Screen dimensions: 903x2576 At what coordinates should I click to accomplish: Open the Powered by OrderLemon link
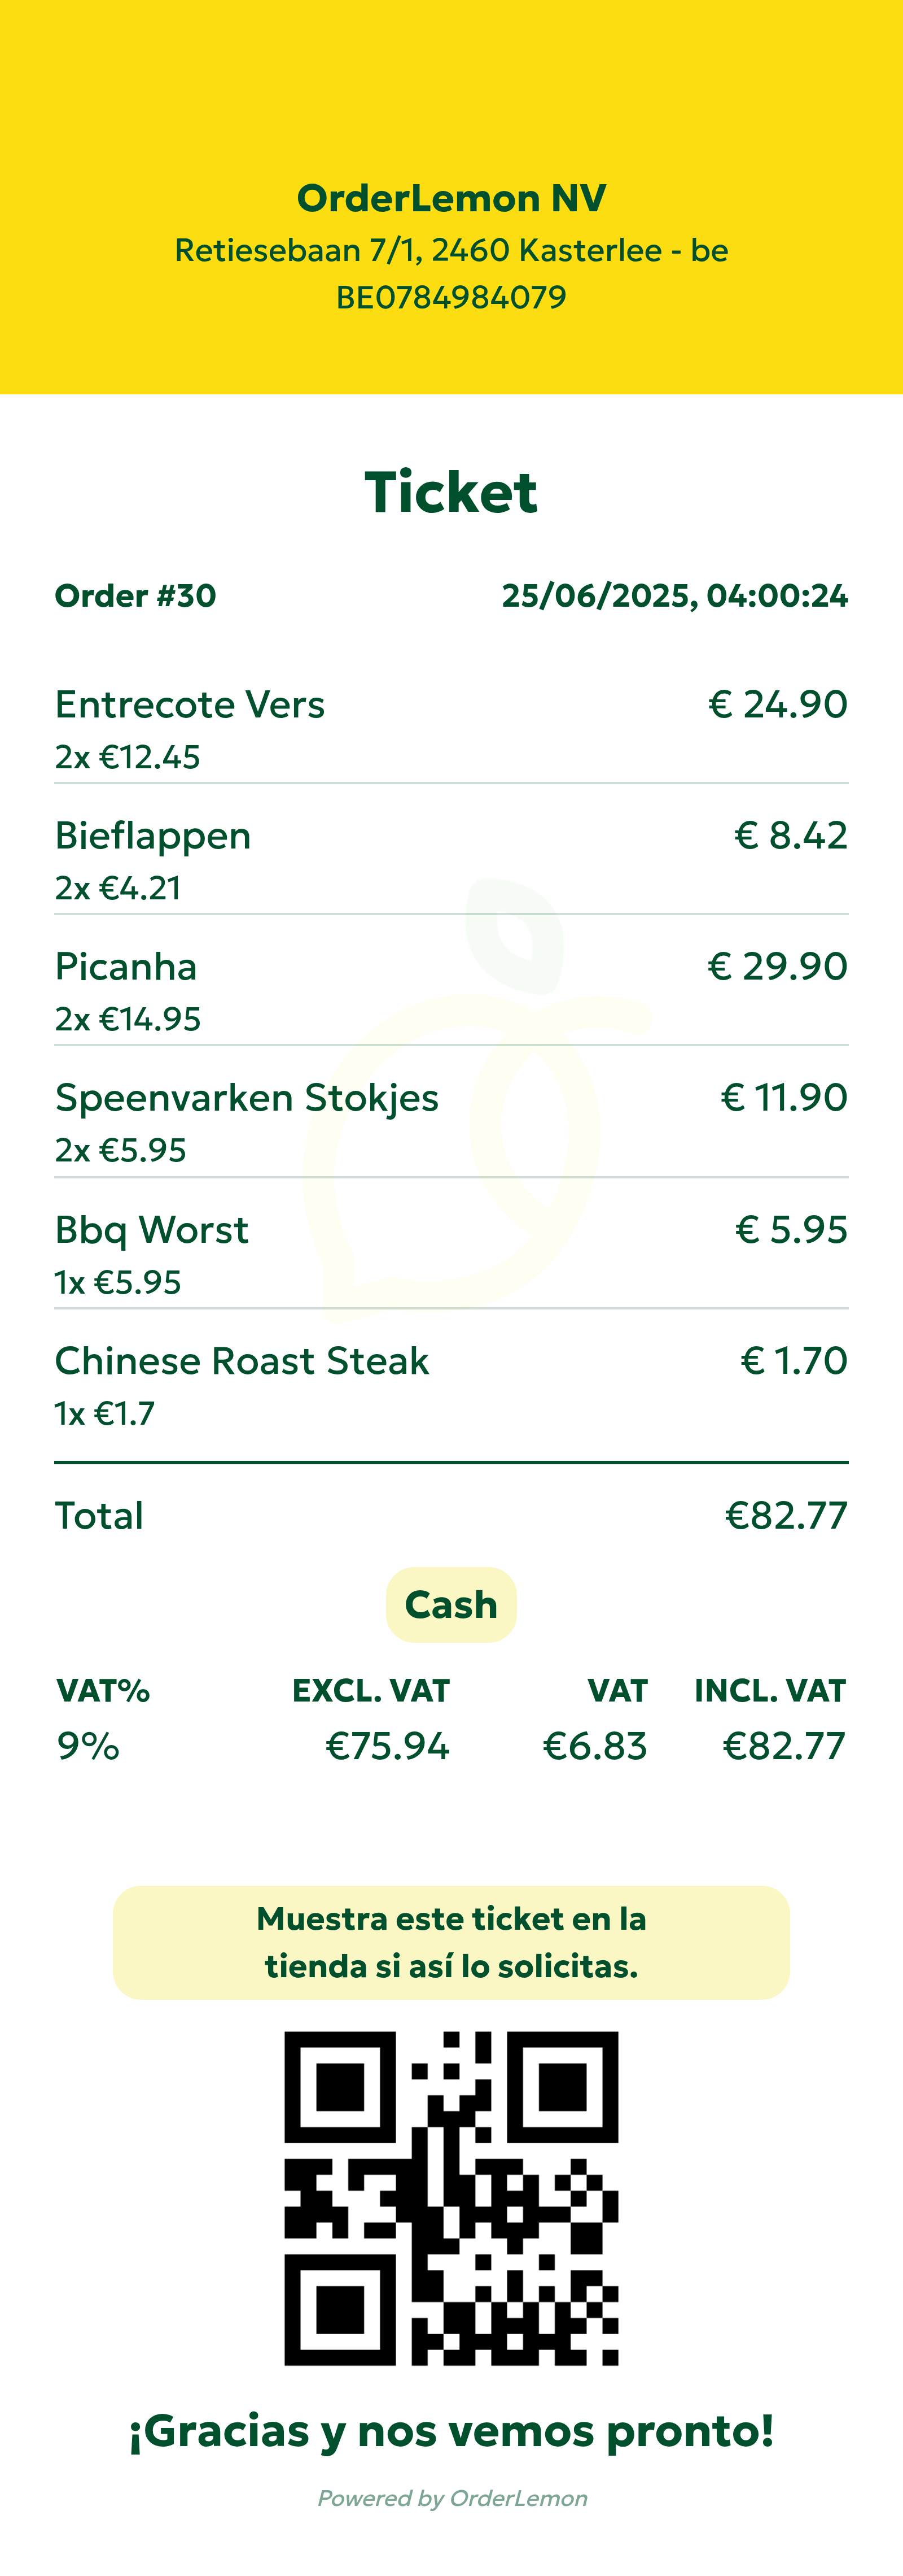point(451,2498)
